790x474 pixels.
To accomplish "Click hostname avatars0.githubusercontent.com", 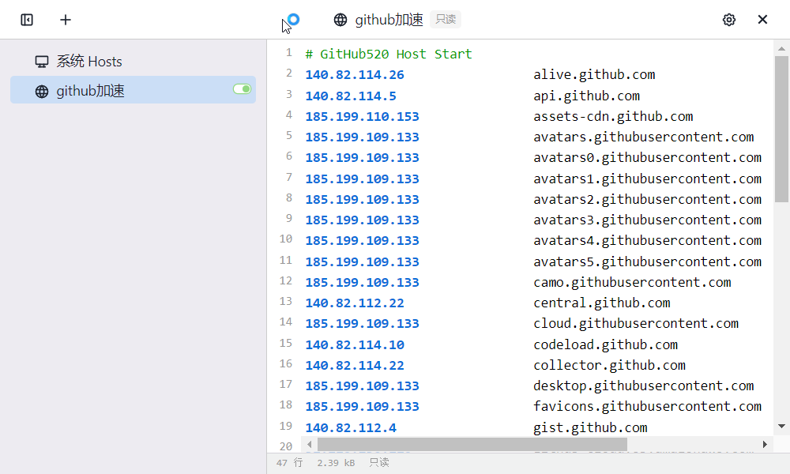I will pyautogui.click(x=648, y=158).
